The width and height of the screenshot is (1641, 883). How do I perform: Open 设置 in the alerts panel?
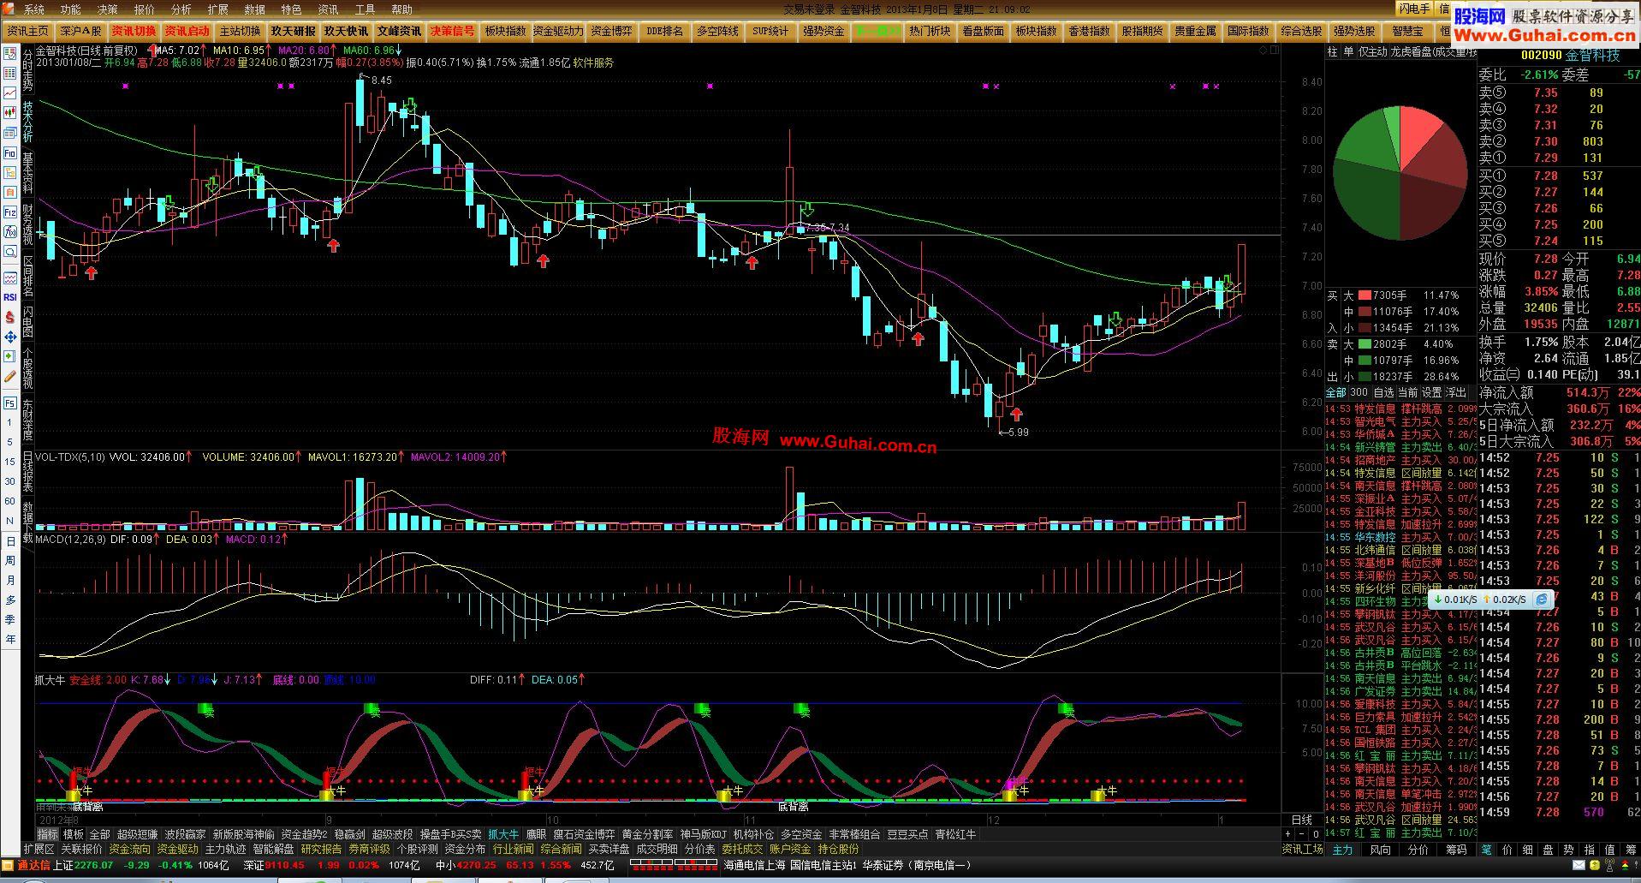pyautogui.click(x=1431, y=392)
